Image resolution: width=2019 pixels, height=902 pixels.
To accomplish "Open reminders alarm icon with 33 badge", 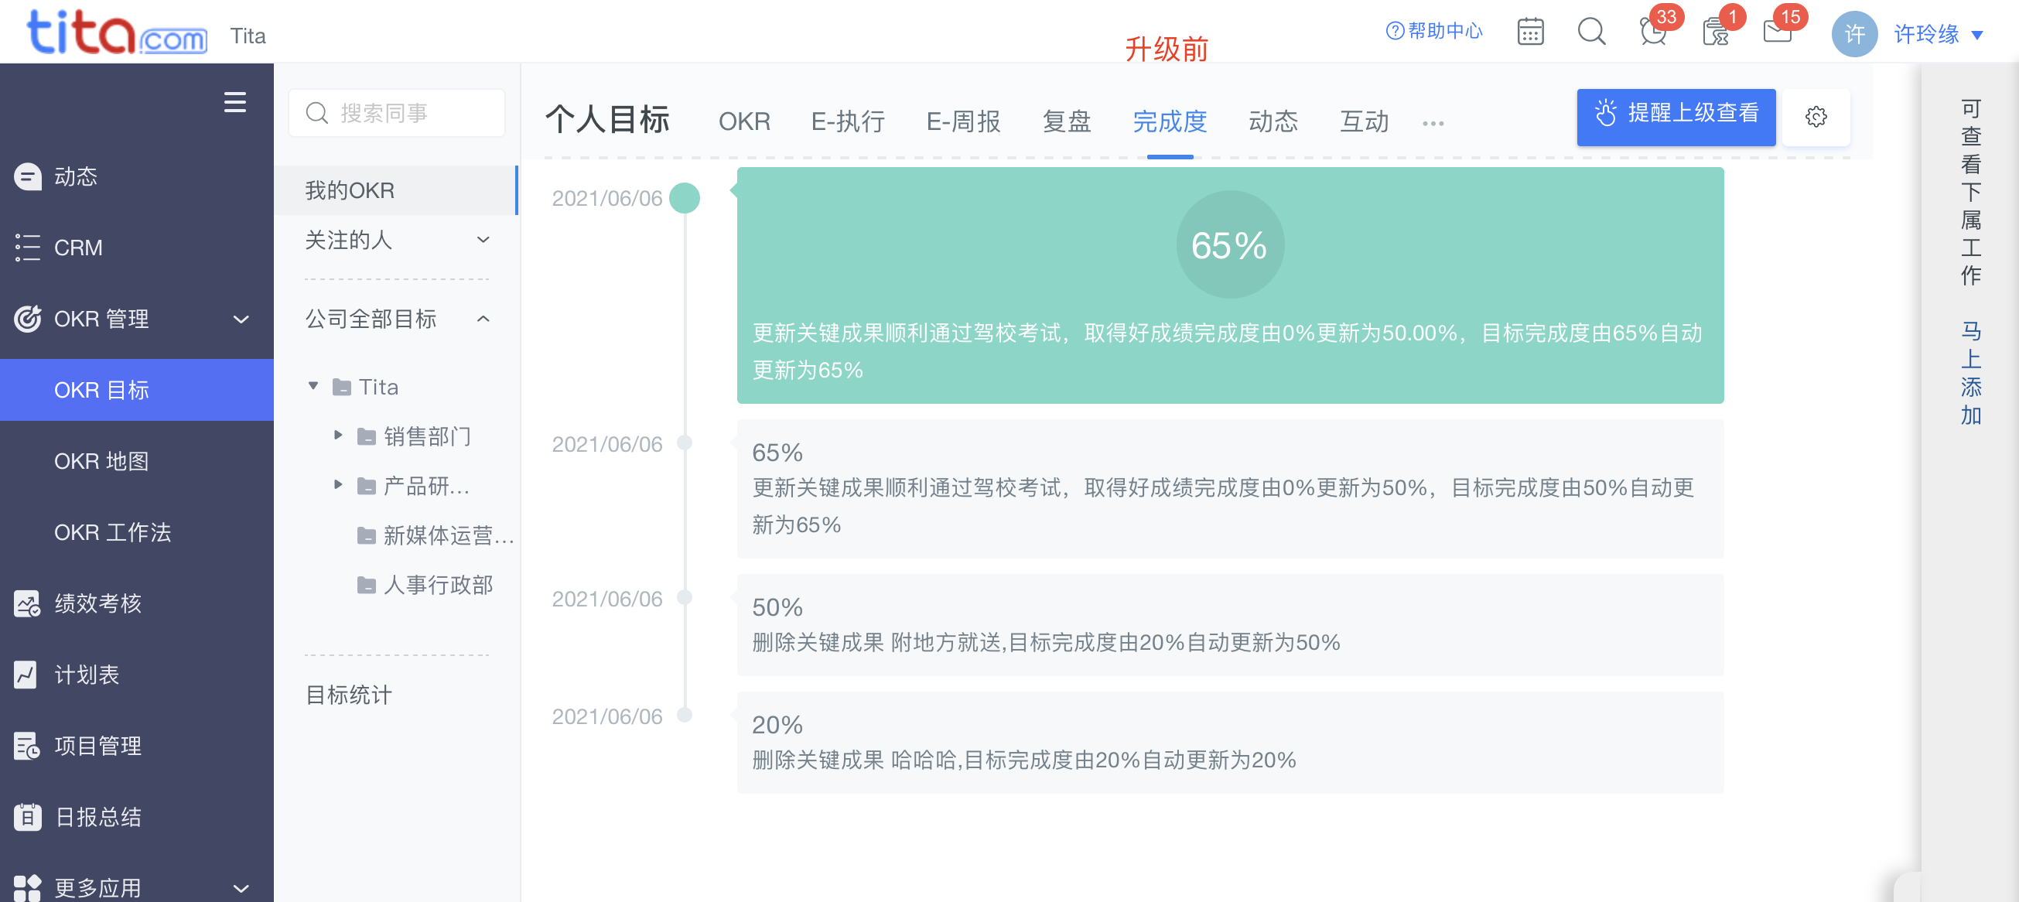I will point(1652,32).
